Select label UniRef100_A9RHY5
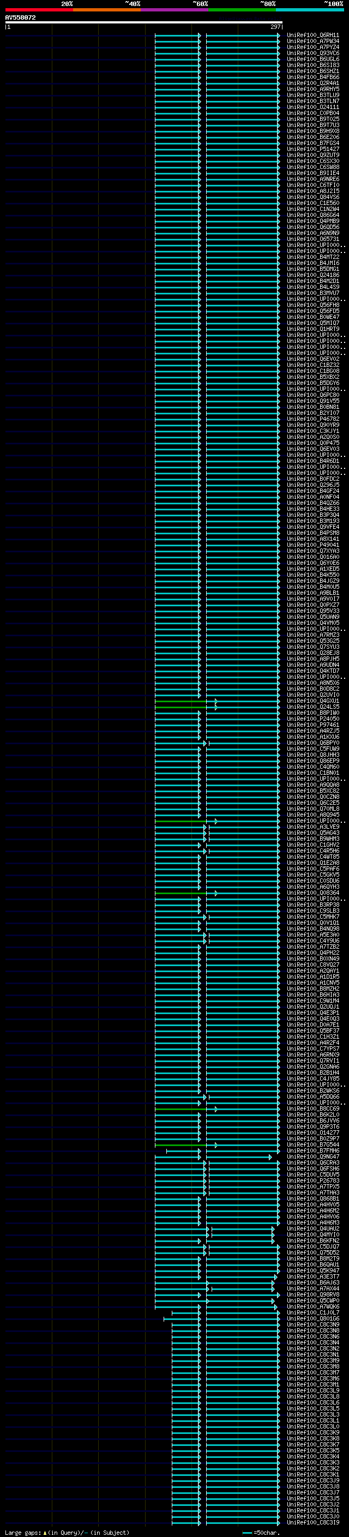The image size is (349, 1537). [313, 89]
